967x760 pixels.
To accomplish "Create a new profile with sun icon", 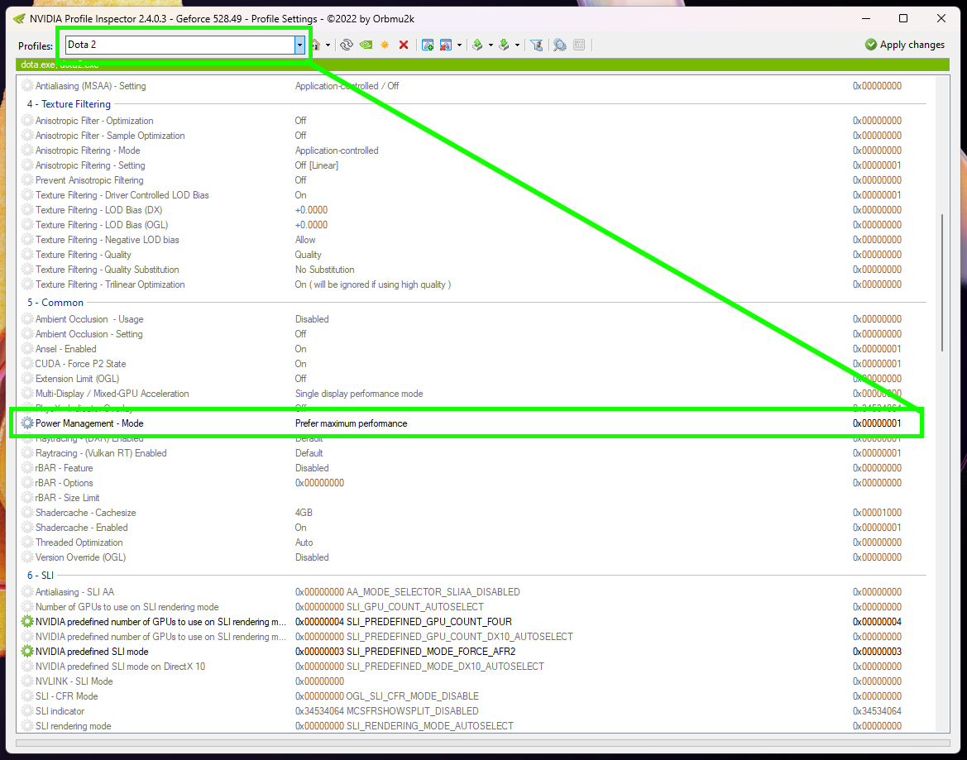I will click(385, 45).
